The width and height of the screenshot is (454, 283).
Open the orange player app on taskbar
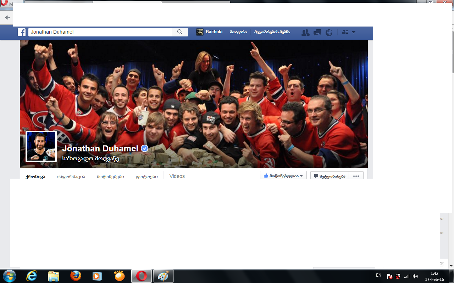pyautogui.click(x=120, y=276)
